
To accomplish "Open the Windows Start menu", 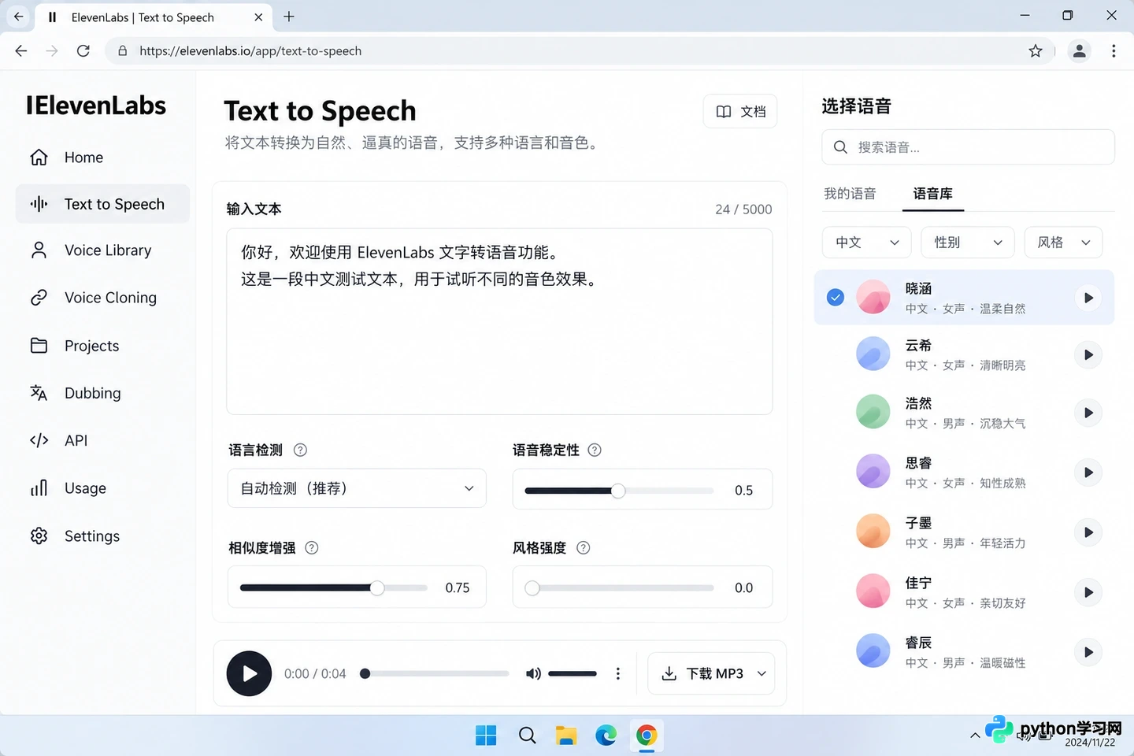I will click(x=486, y=736).
